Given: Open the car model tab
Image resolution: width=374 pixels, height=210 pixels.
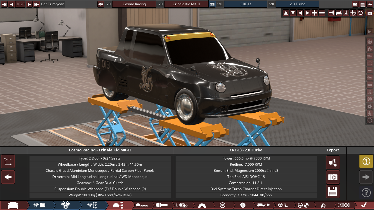Looking at the screenshot, I should pyautogui.click(x=13, y=205).
